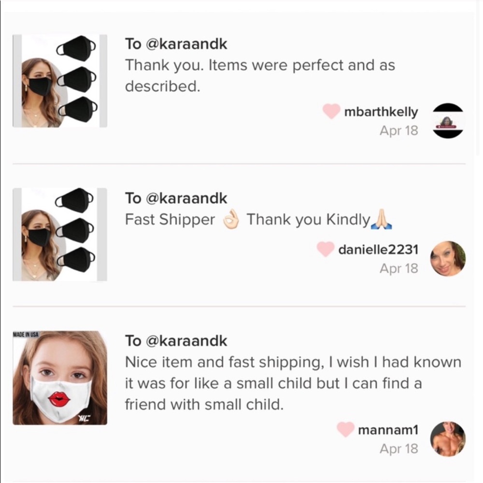Tap the pink heart beside danielle2231

tap(326, 249)
